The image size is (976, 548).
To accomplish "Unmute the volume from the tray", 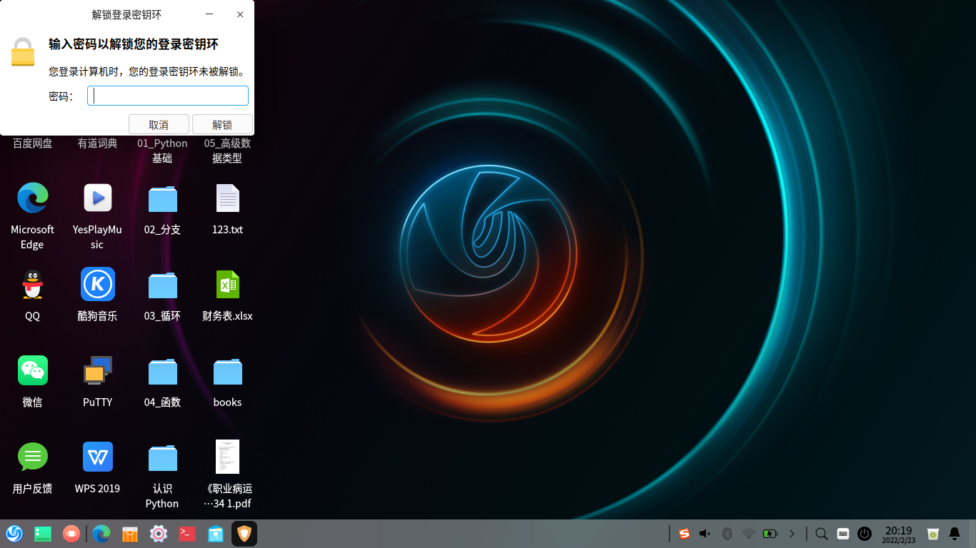I will 704,533.
